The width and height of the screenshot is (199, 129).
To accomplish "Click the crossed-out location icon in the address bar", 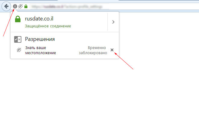I will pos(20,6).
